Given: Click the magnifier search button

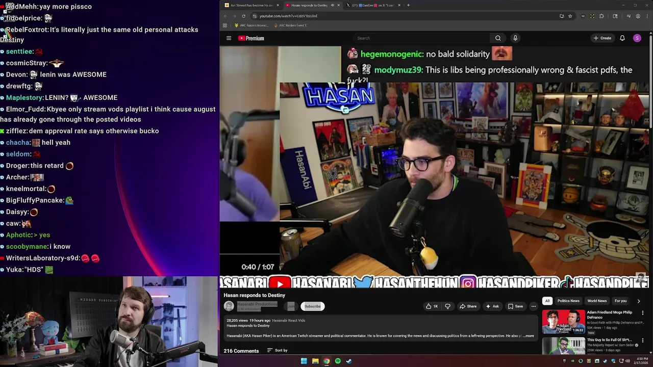Looking at the screenshot, I should coord(498,38).
